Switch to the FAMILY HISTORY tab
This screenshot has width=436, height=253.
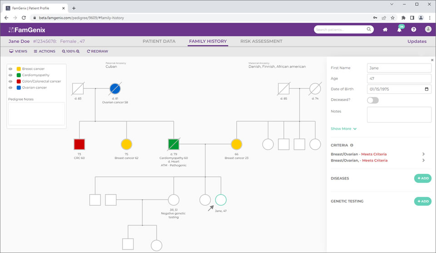tap(208, 41)
